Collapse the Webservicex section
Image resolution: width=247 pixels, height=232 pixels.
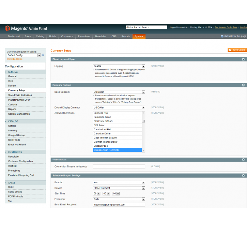pyautogui.click(x=243, y=160)
